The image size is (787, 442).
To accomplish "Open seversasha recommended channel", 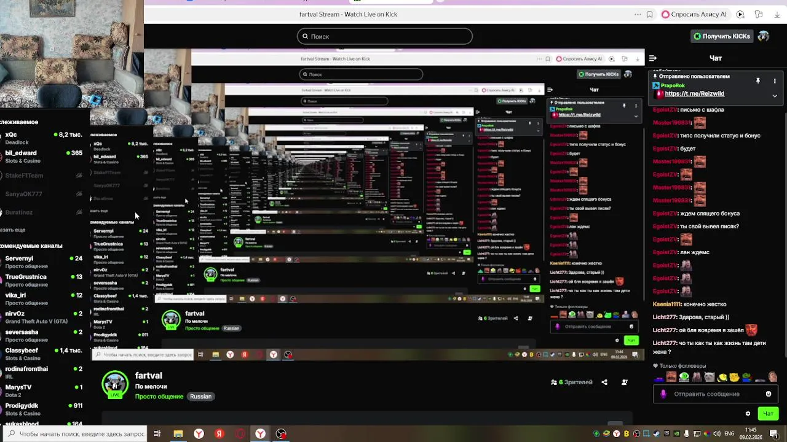I will click(x=42, y=336).
